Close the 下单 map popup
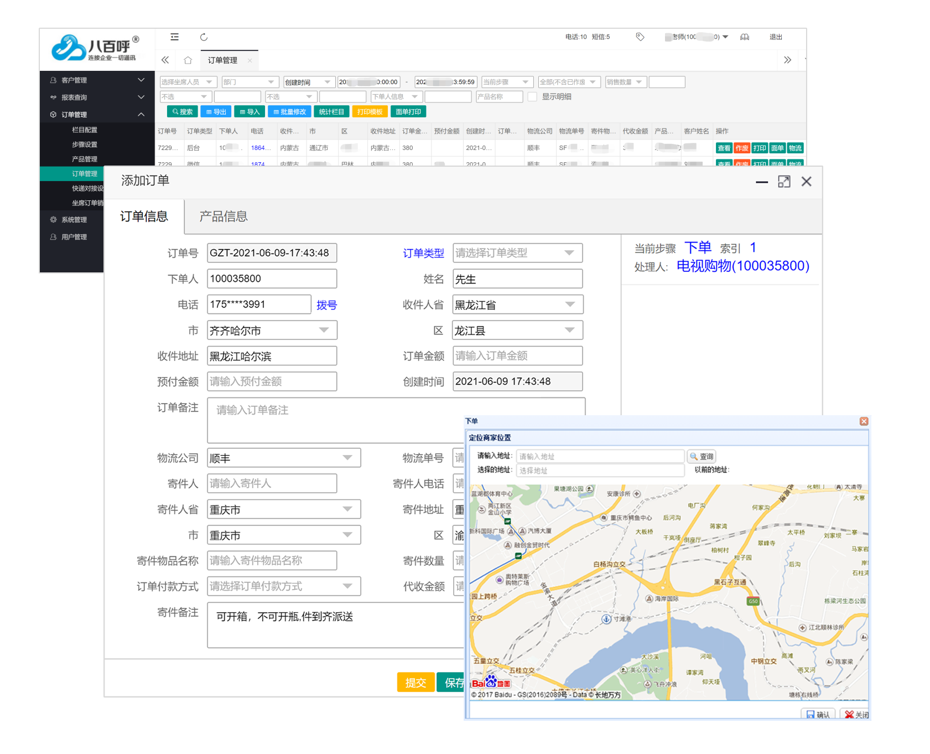Viewport: 930px width, 754px height. (864, 421)
